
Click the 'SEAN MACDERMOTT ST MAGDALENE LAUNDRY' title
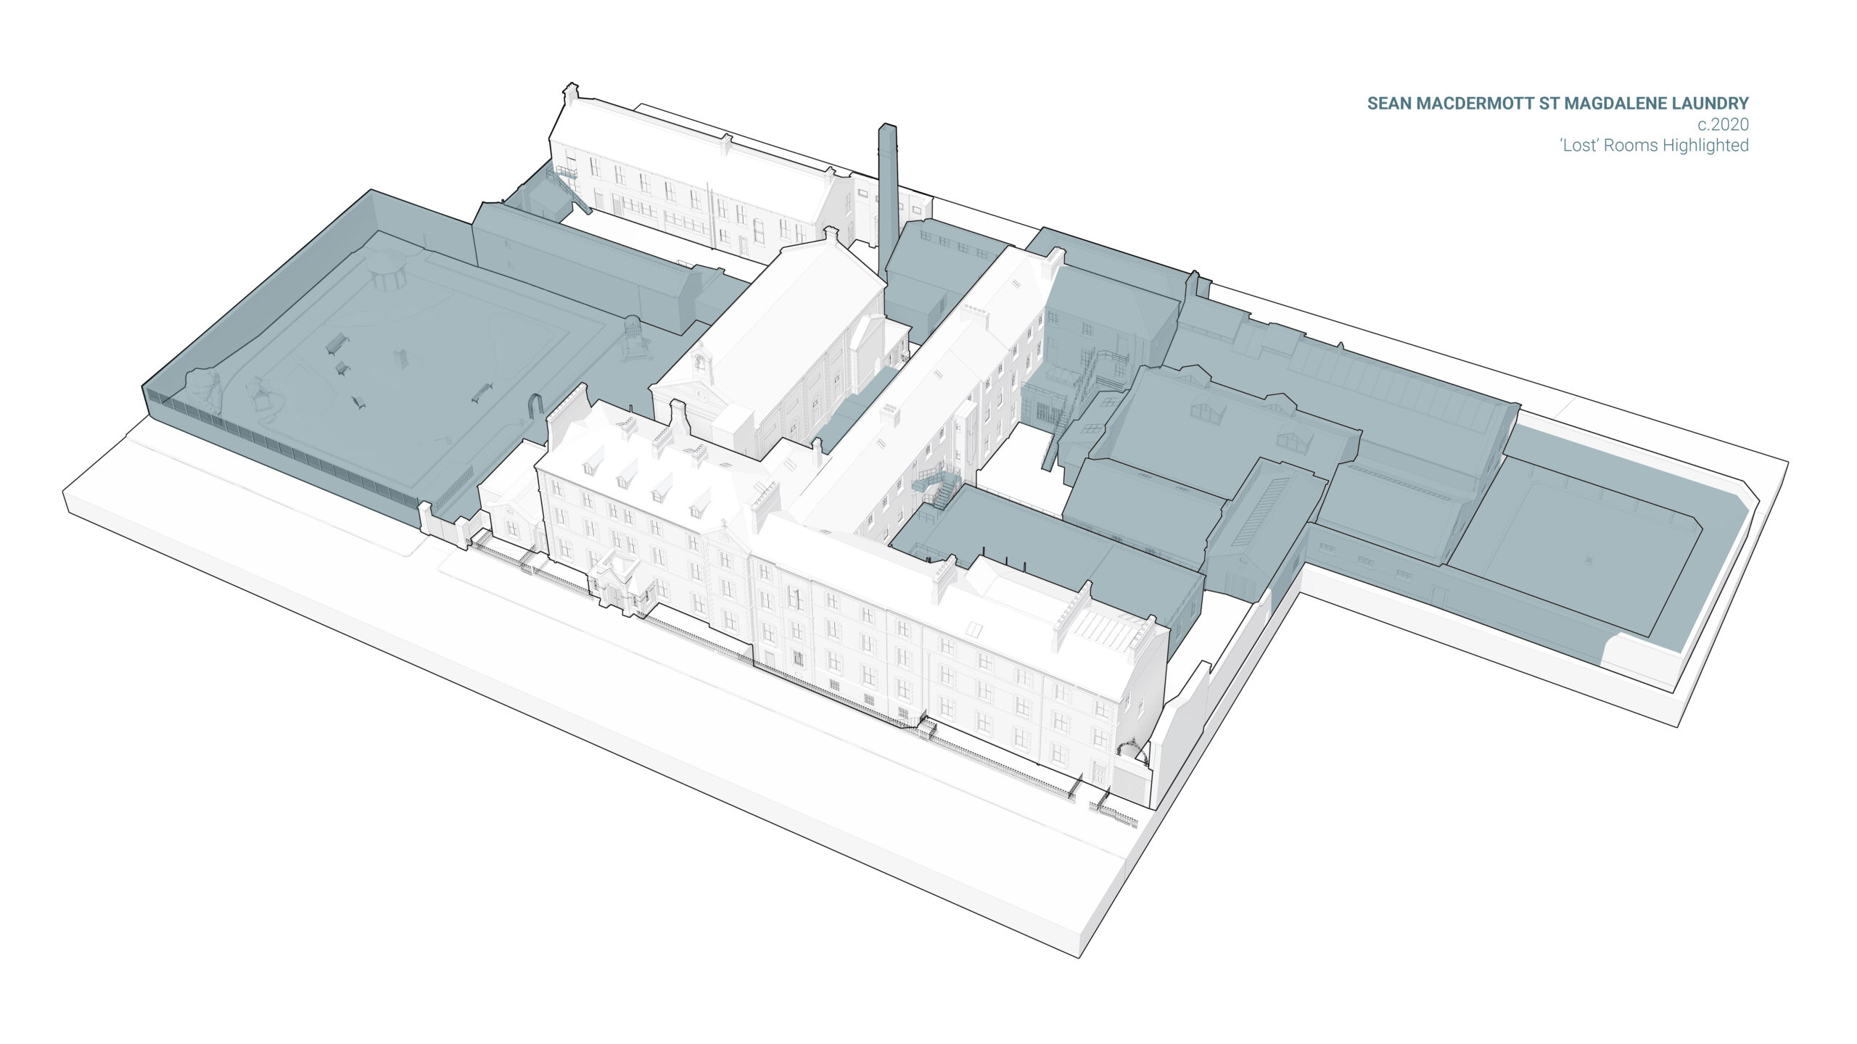point(1558,104)
